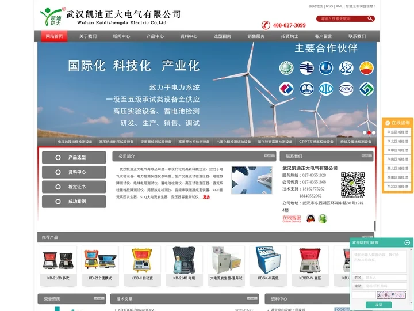Open the 销售服务 menu item

(256, 36)
